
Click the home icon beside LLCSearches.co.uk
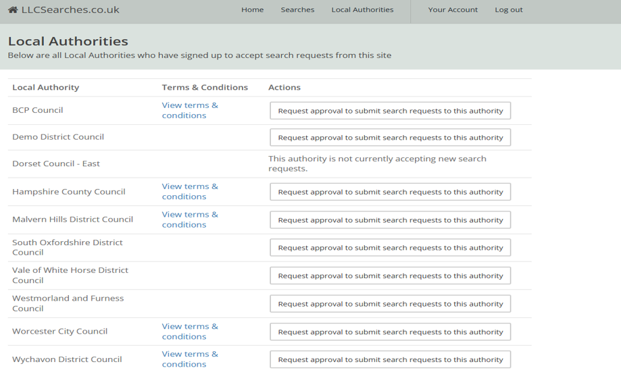point(13,10)
